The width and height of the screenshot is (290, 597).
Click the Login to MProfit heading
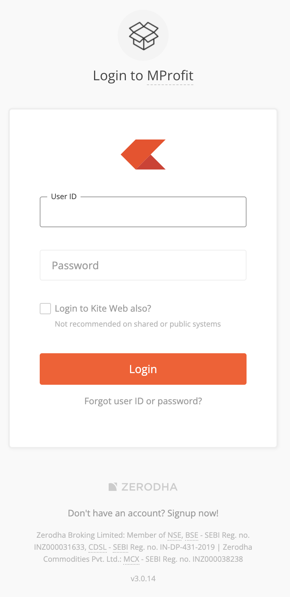(x=143, y=76)
